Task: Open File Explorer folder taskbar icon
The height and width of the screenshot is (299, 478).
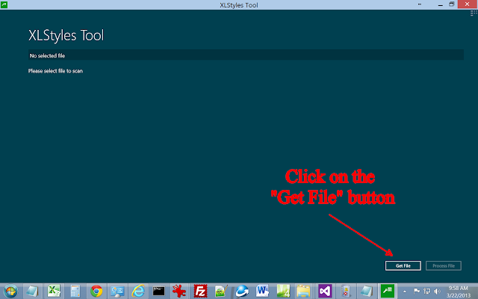Action: [x=304, y=291]
